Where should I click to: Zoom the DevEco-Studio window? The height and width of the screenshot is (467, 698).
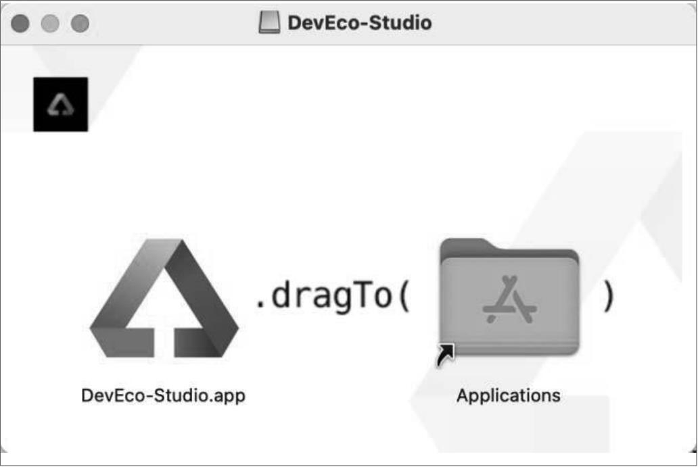tap(80, 23)
